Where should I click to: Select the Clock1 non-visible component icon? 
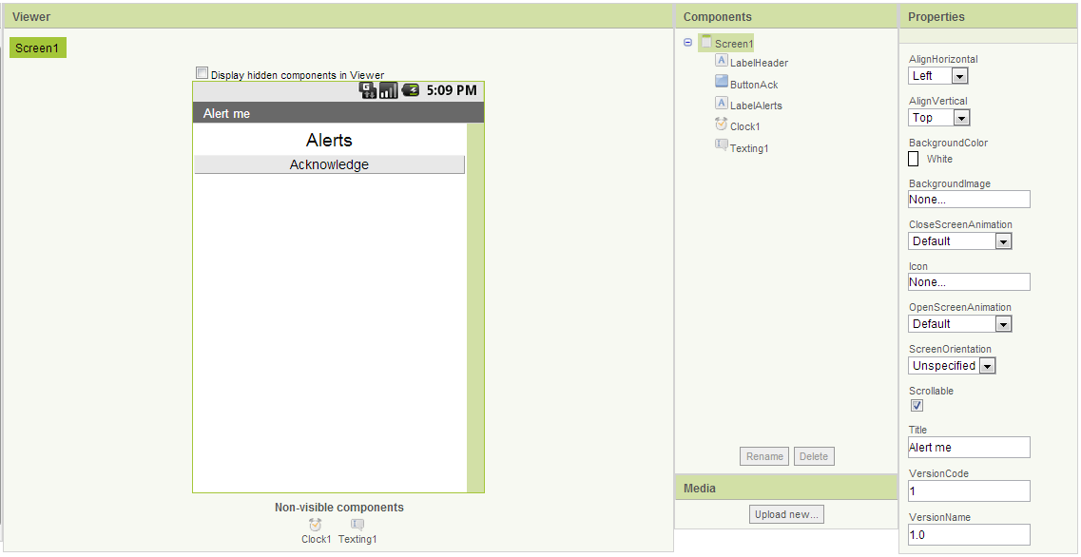(x=315, y=525)
